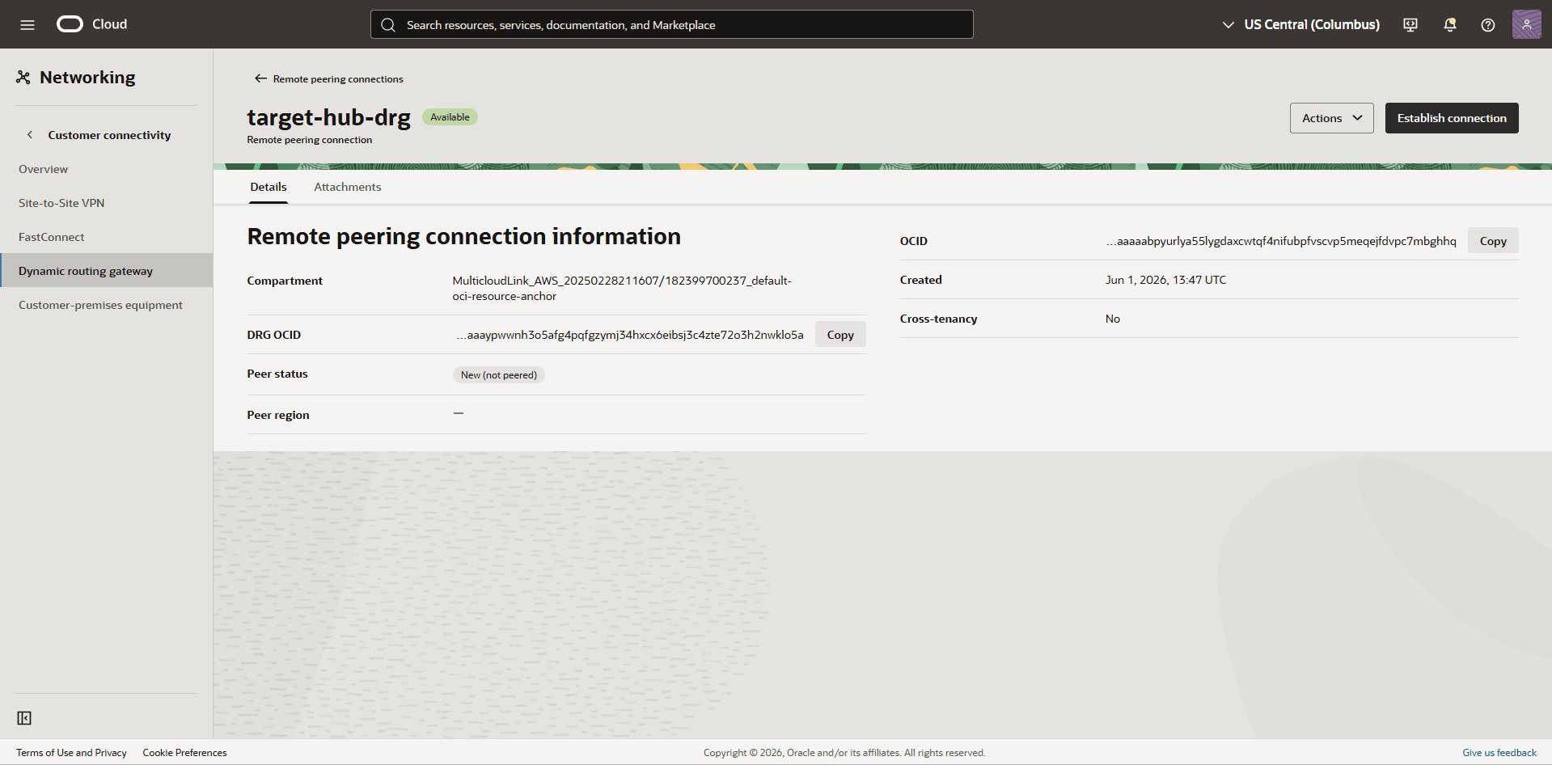
Task: Click the Networking sidebar title
Action: click(x=87, y=78)
